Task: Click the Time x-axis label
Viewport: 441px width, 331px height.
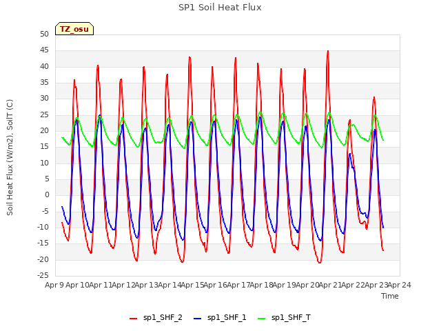Action: (390, 296)
